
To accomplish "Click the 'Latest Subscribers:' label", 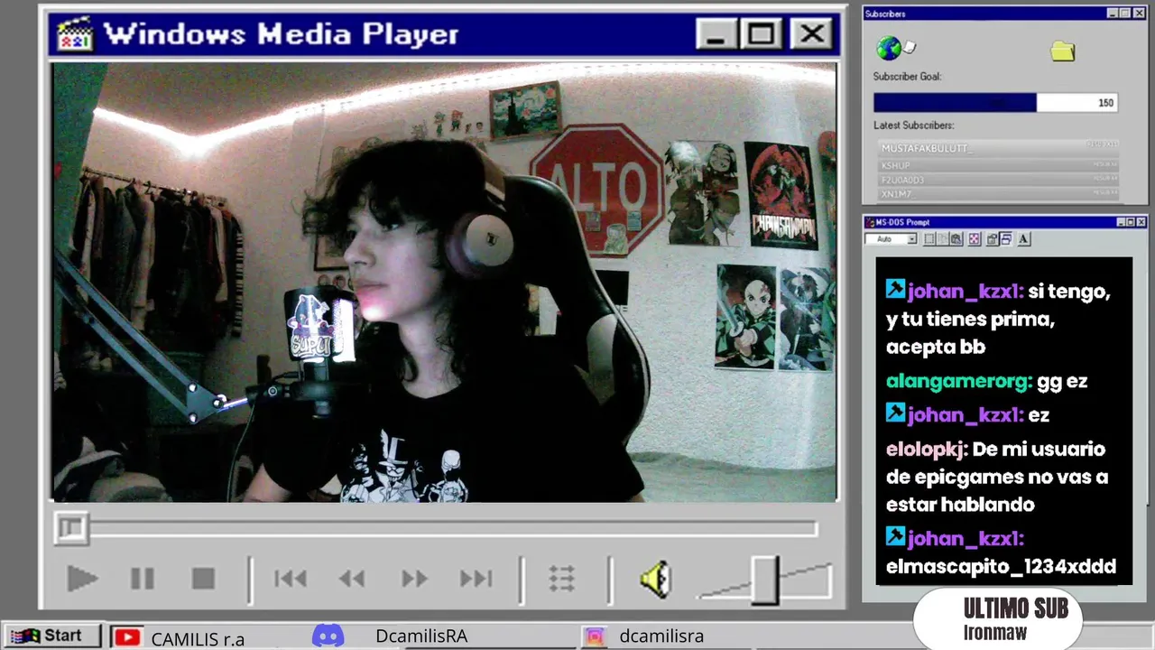I will tap(913, 125).
